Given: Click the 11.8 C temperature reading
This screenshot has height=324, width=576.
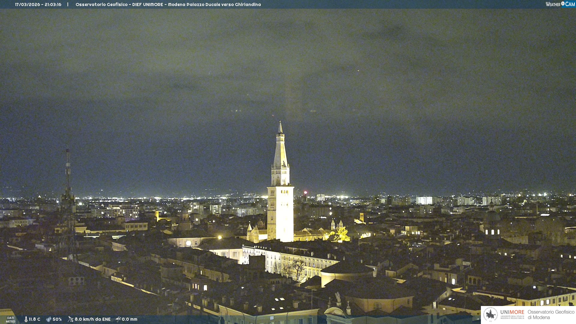Looking at the screenshot, I should coord(34,319).
